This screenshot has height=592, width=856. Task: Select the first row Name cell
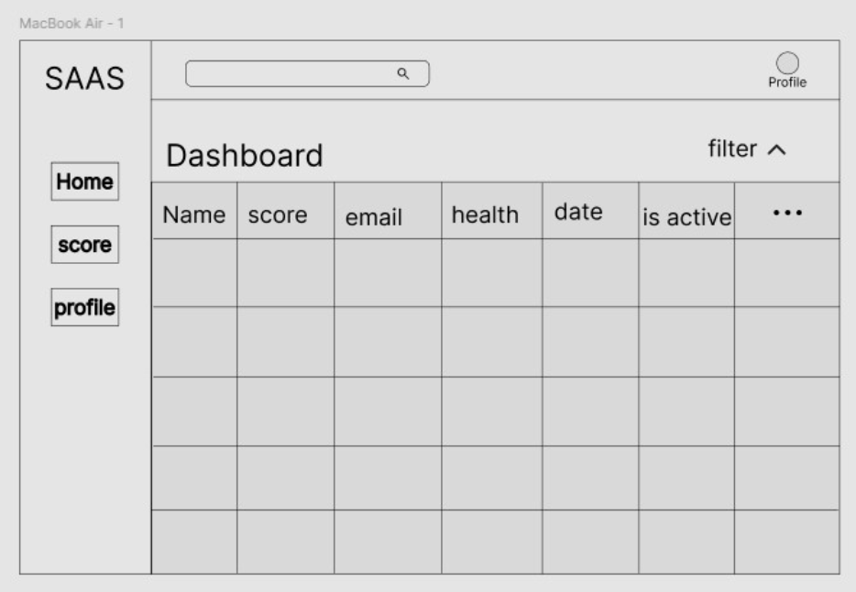pyautogui.click(x=194, y=273)
